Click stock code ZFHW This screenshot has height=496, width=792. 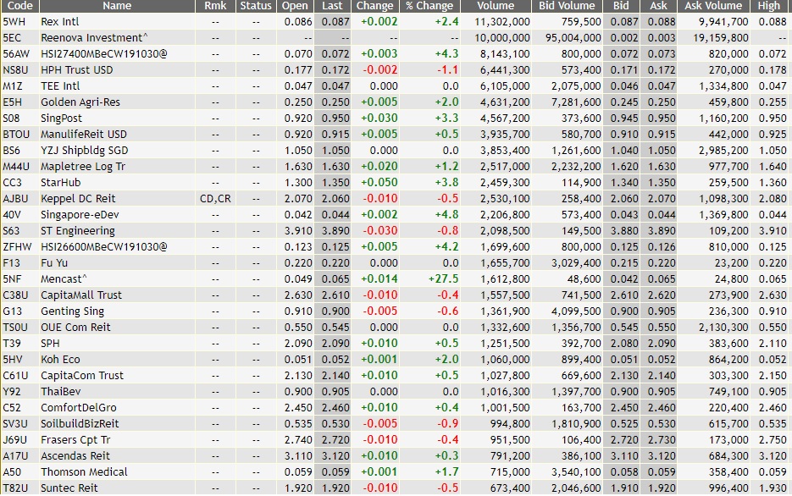17,247
